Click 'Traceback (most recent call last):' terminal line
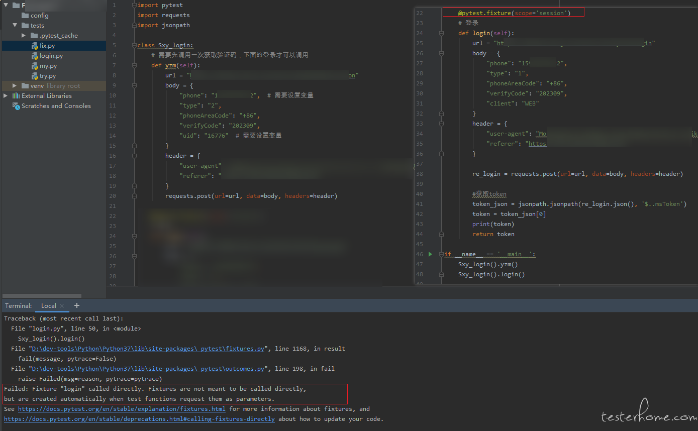This screenshot has width=698, height=431. pyautogui.click(x=63, y=318)
